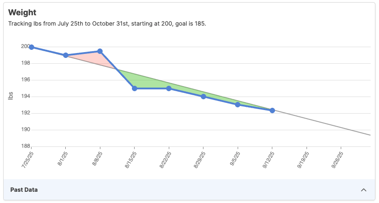Click the 8/8/25 peak data point
379x203 pixels.
[x=100, y=51]
